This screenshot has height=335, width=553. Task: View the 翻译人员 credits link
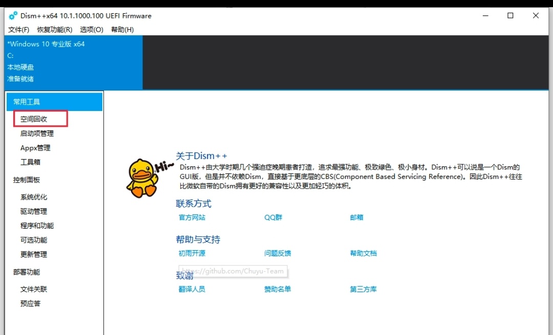192,289
